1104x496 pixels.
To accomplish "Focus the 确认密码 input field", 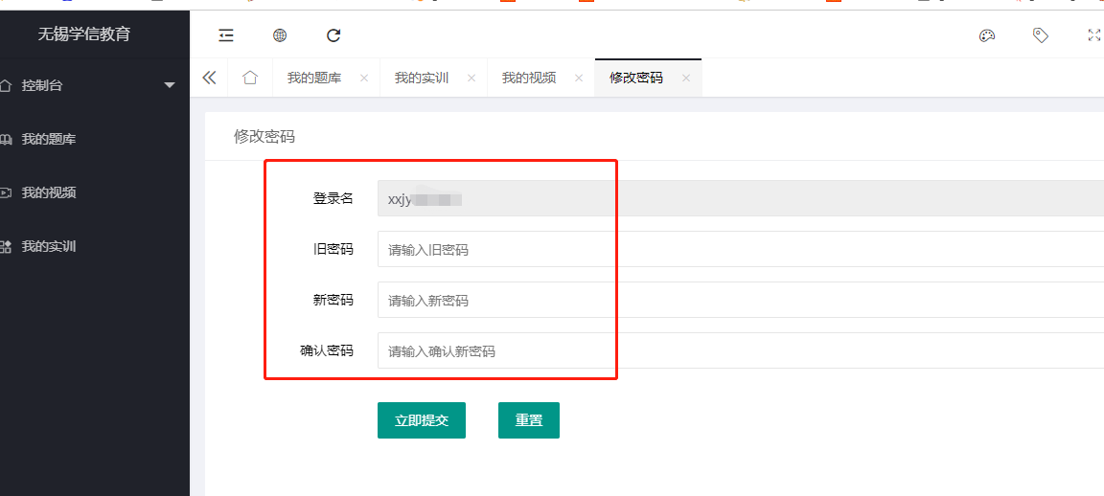I will [x=738, y=350].
